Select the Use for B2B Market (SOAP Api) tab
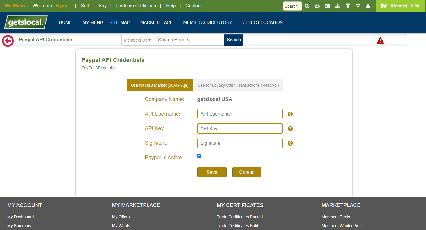Image resolution: width=426 pixels, height=230 pixels. [x=160, y=85]
